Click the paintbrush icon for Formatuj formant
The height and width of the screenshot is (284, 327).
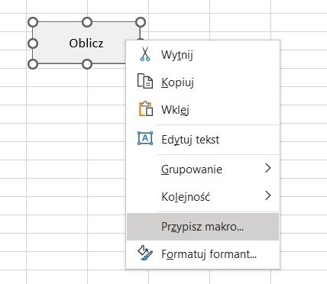point(145,253)
